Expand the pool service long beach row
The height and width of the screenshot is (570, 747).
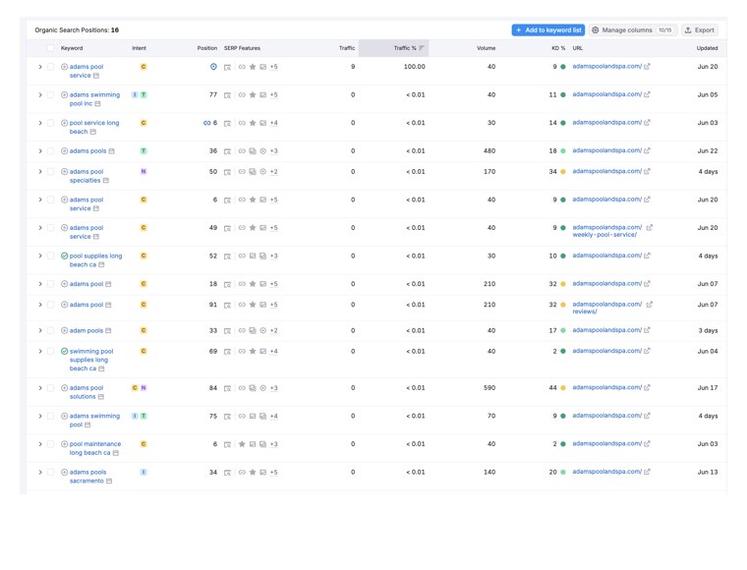[x=40, y=123]
